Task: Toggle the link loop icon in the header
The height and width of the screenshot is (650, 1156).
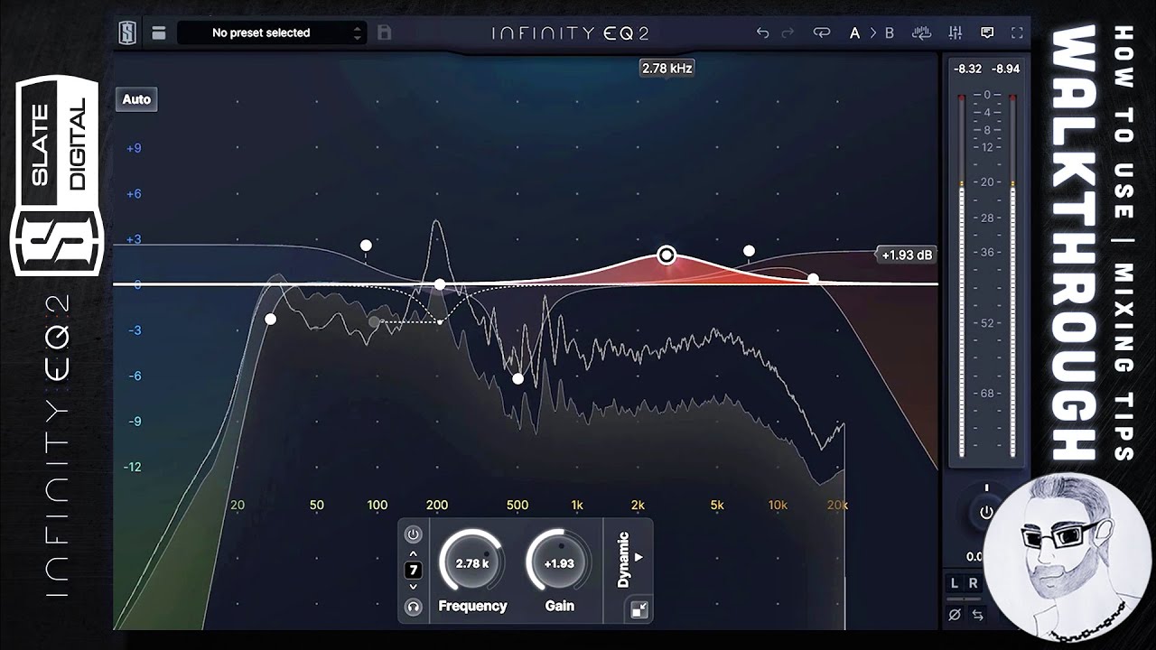Action: point(821,33)
